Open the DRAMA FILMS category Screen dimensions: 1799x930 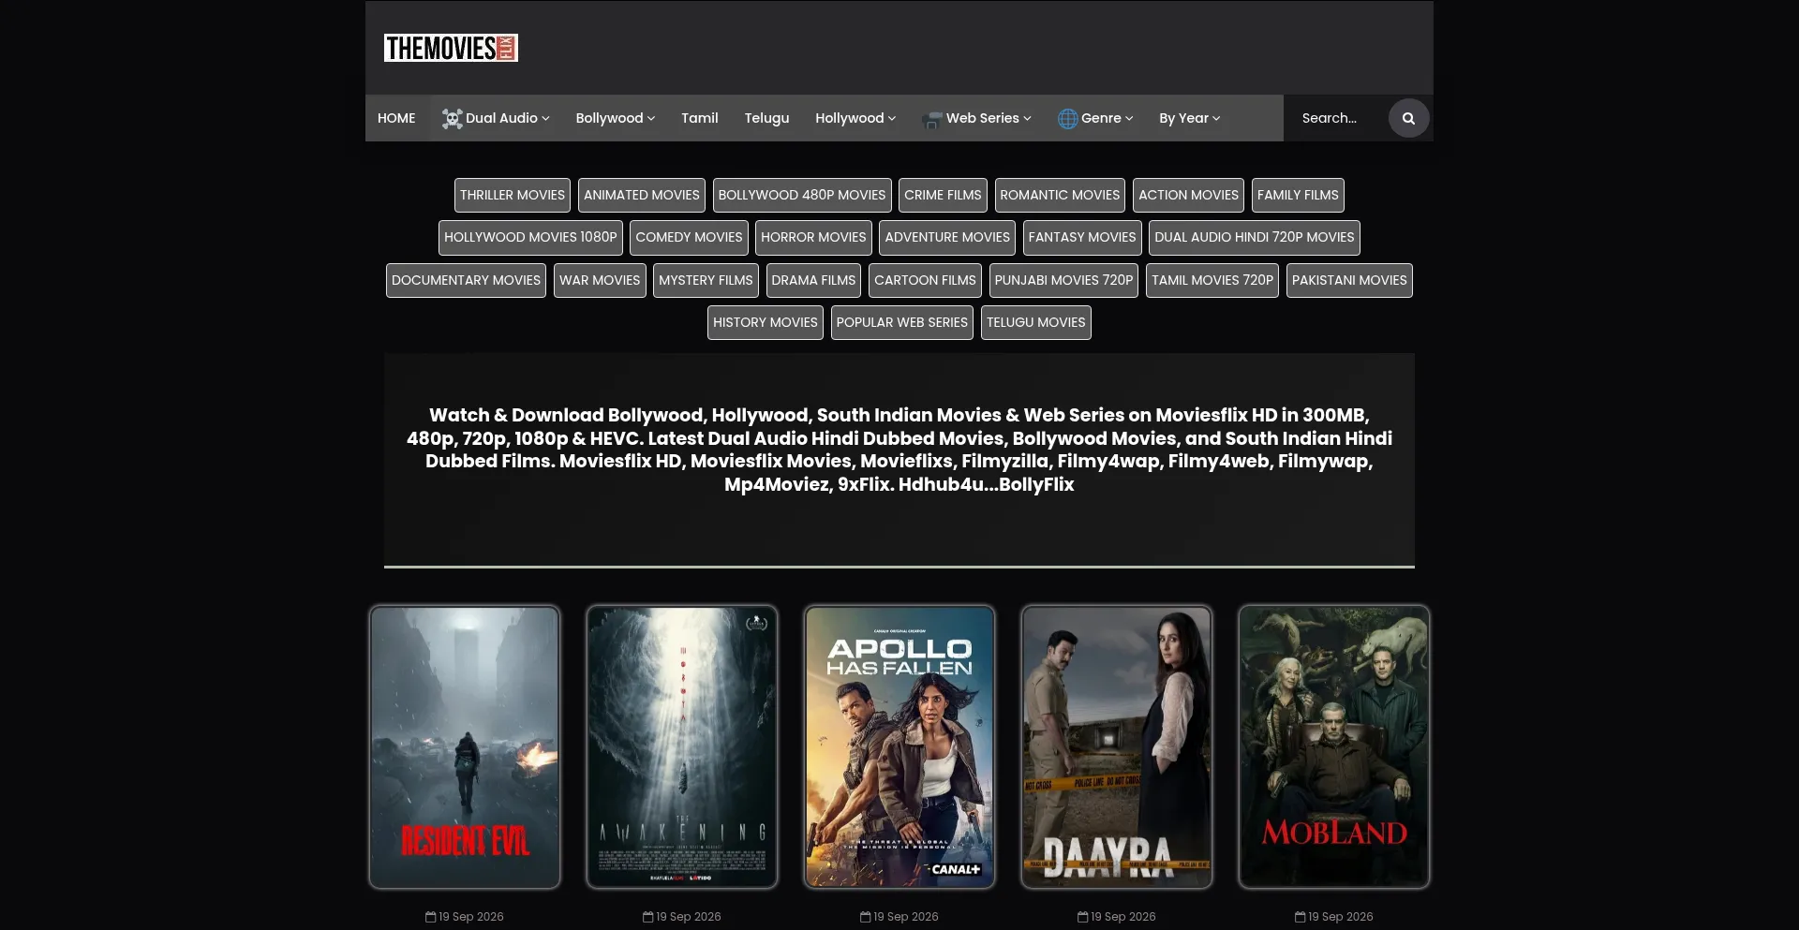[813, 280]
